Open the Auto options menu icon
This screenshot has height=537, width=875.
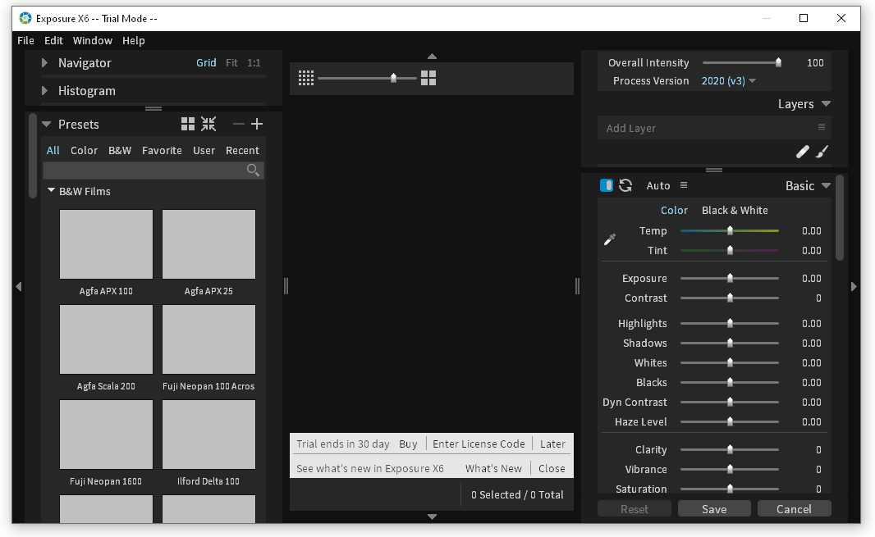point(684,185)
